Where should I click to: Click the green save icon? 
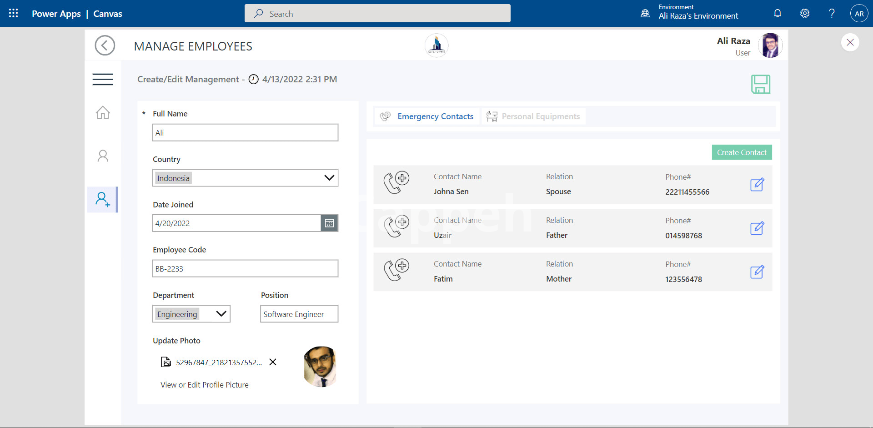(x=760, y=85)
